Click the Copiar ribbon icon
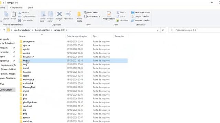The width and height of the screenshot is (220, 123). 6,15
